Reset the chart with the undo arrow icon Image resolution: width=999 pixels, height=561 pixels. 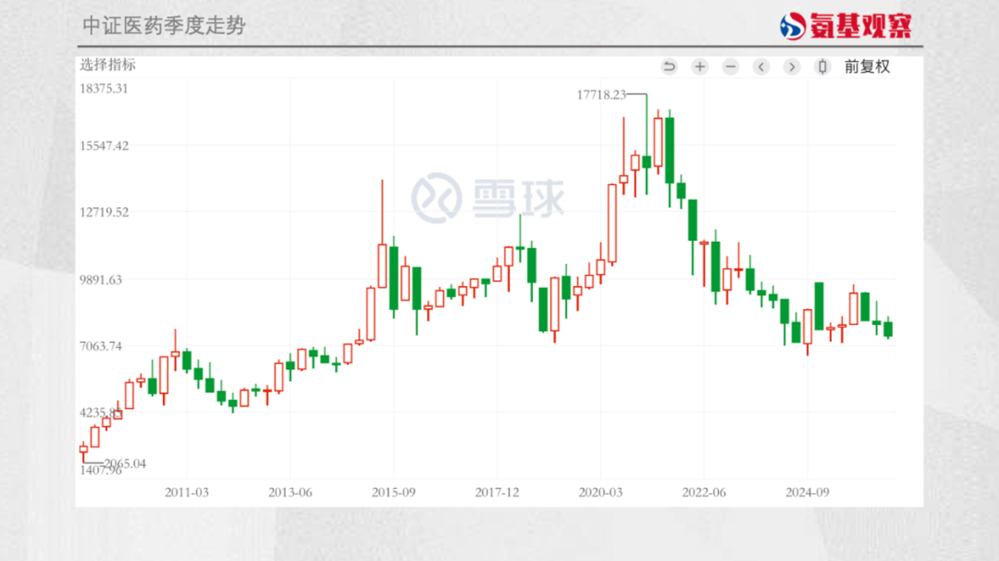[669, 67]
